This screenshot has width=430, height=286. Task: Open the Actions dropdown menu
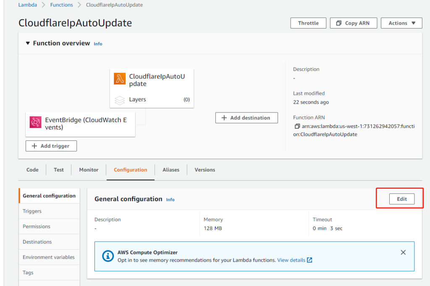pos(401,23)
